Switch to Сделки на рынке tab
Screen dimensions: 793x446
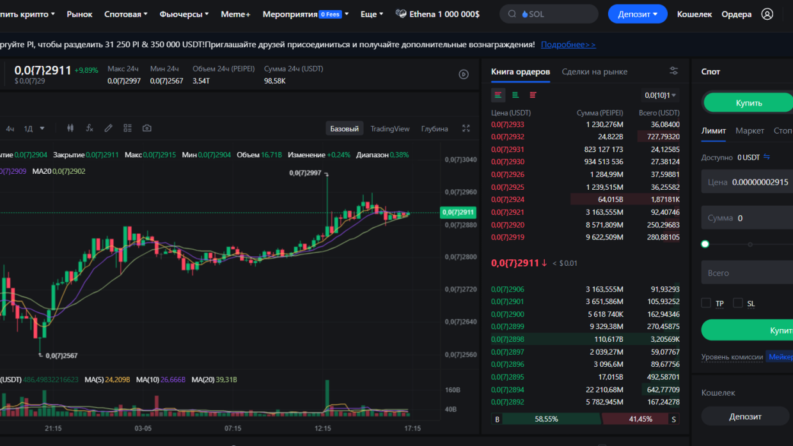tap(595, 72)
